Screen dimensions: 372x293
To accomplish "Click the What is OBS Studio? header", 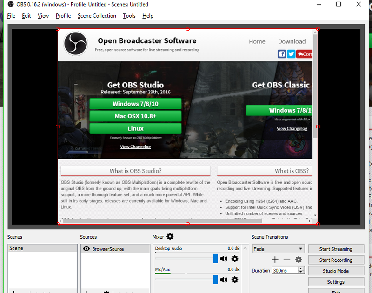I will [x=135, y=171].
